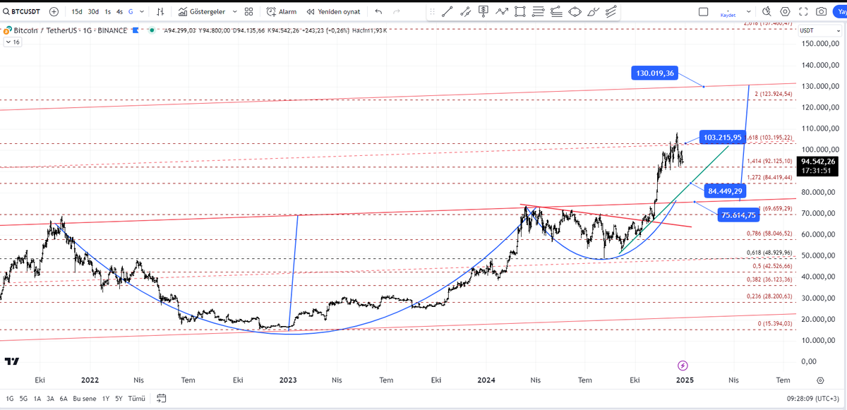The image size is (847, 410).
Task: Open chart settings hexagon icon
Action: 786,12
